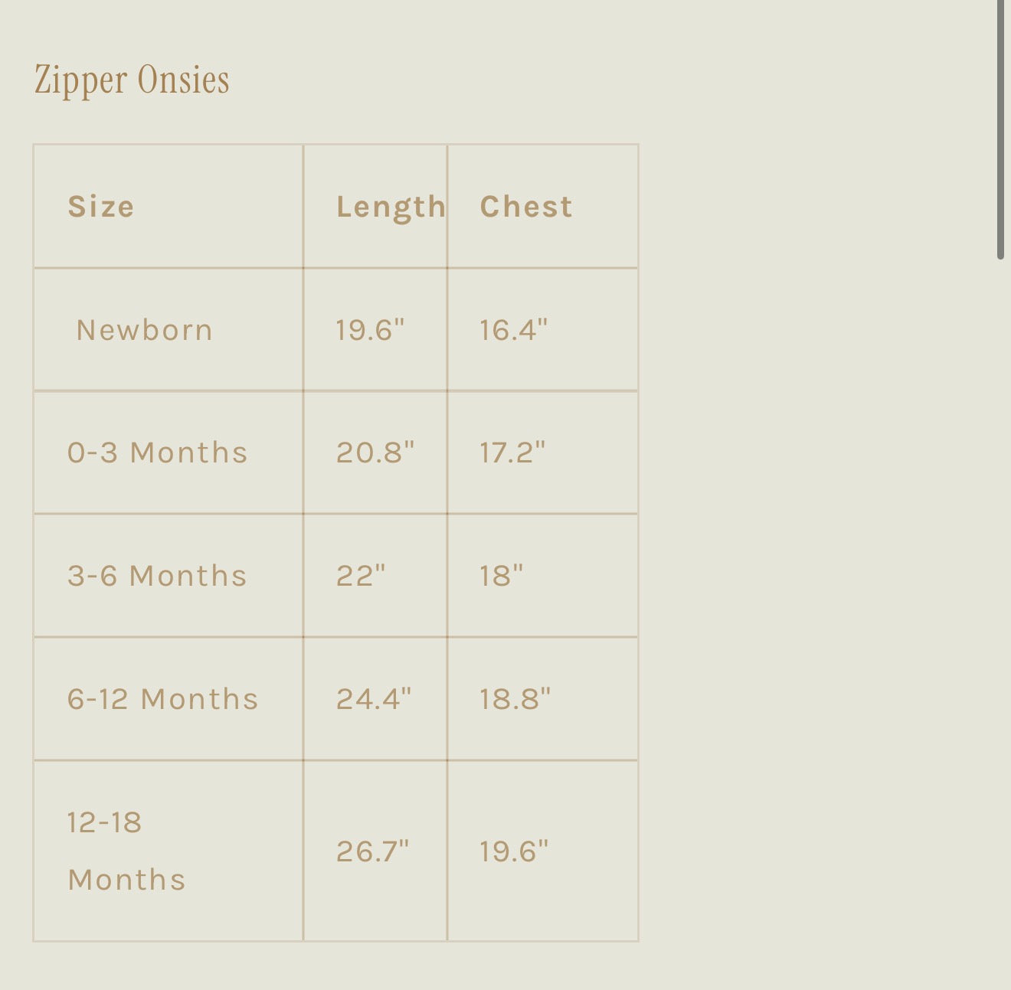Click the 17.2" chest cell
This screenshot has height=990, width=1011.
pyautogui.click(x=512, y=453)
